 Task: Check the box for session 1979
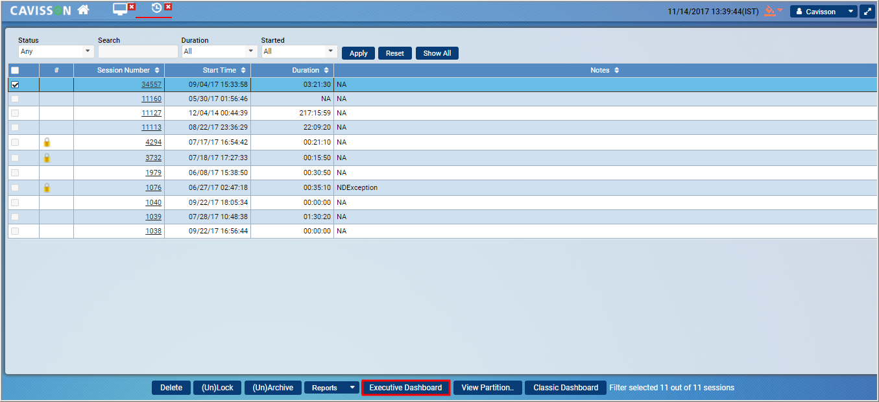(15, 172)
